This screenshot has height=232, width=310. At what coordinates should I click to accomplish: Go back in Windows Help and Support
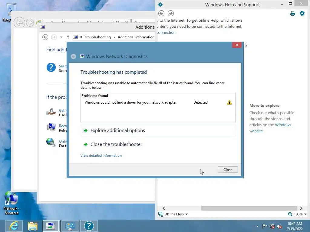pos(161,13)
